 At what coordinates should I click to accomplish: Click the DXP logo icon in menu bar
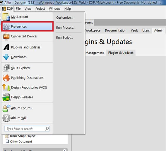[4, 9]
